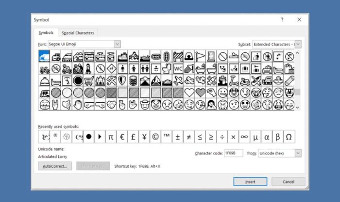
Task: Choose the handshake emoji symbol
Action: tap(111, 105)
